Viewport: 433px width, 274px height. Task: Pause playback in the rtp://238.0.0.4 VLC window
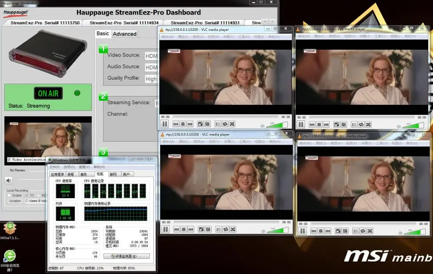pyautogui.click(x=303, y=231)
